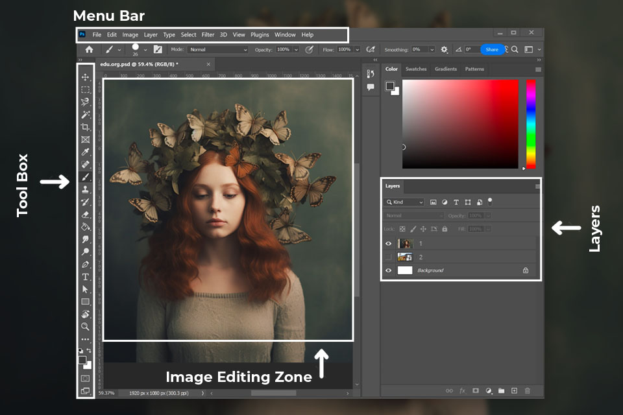
Task: Create a new group folder icon
Action: 502,391
